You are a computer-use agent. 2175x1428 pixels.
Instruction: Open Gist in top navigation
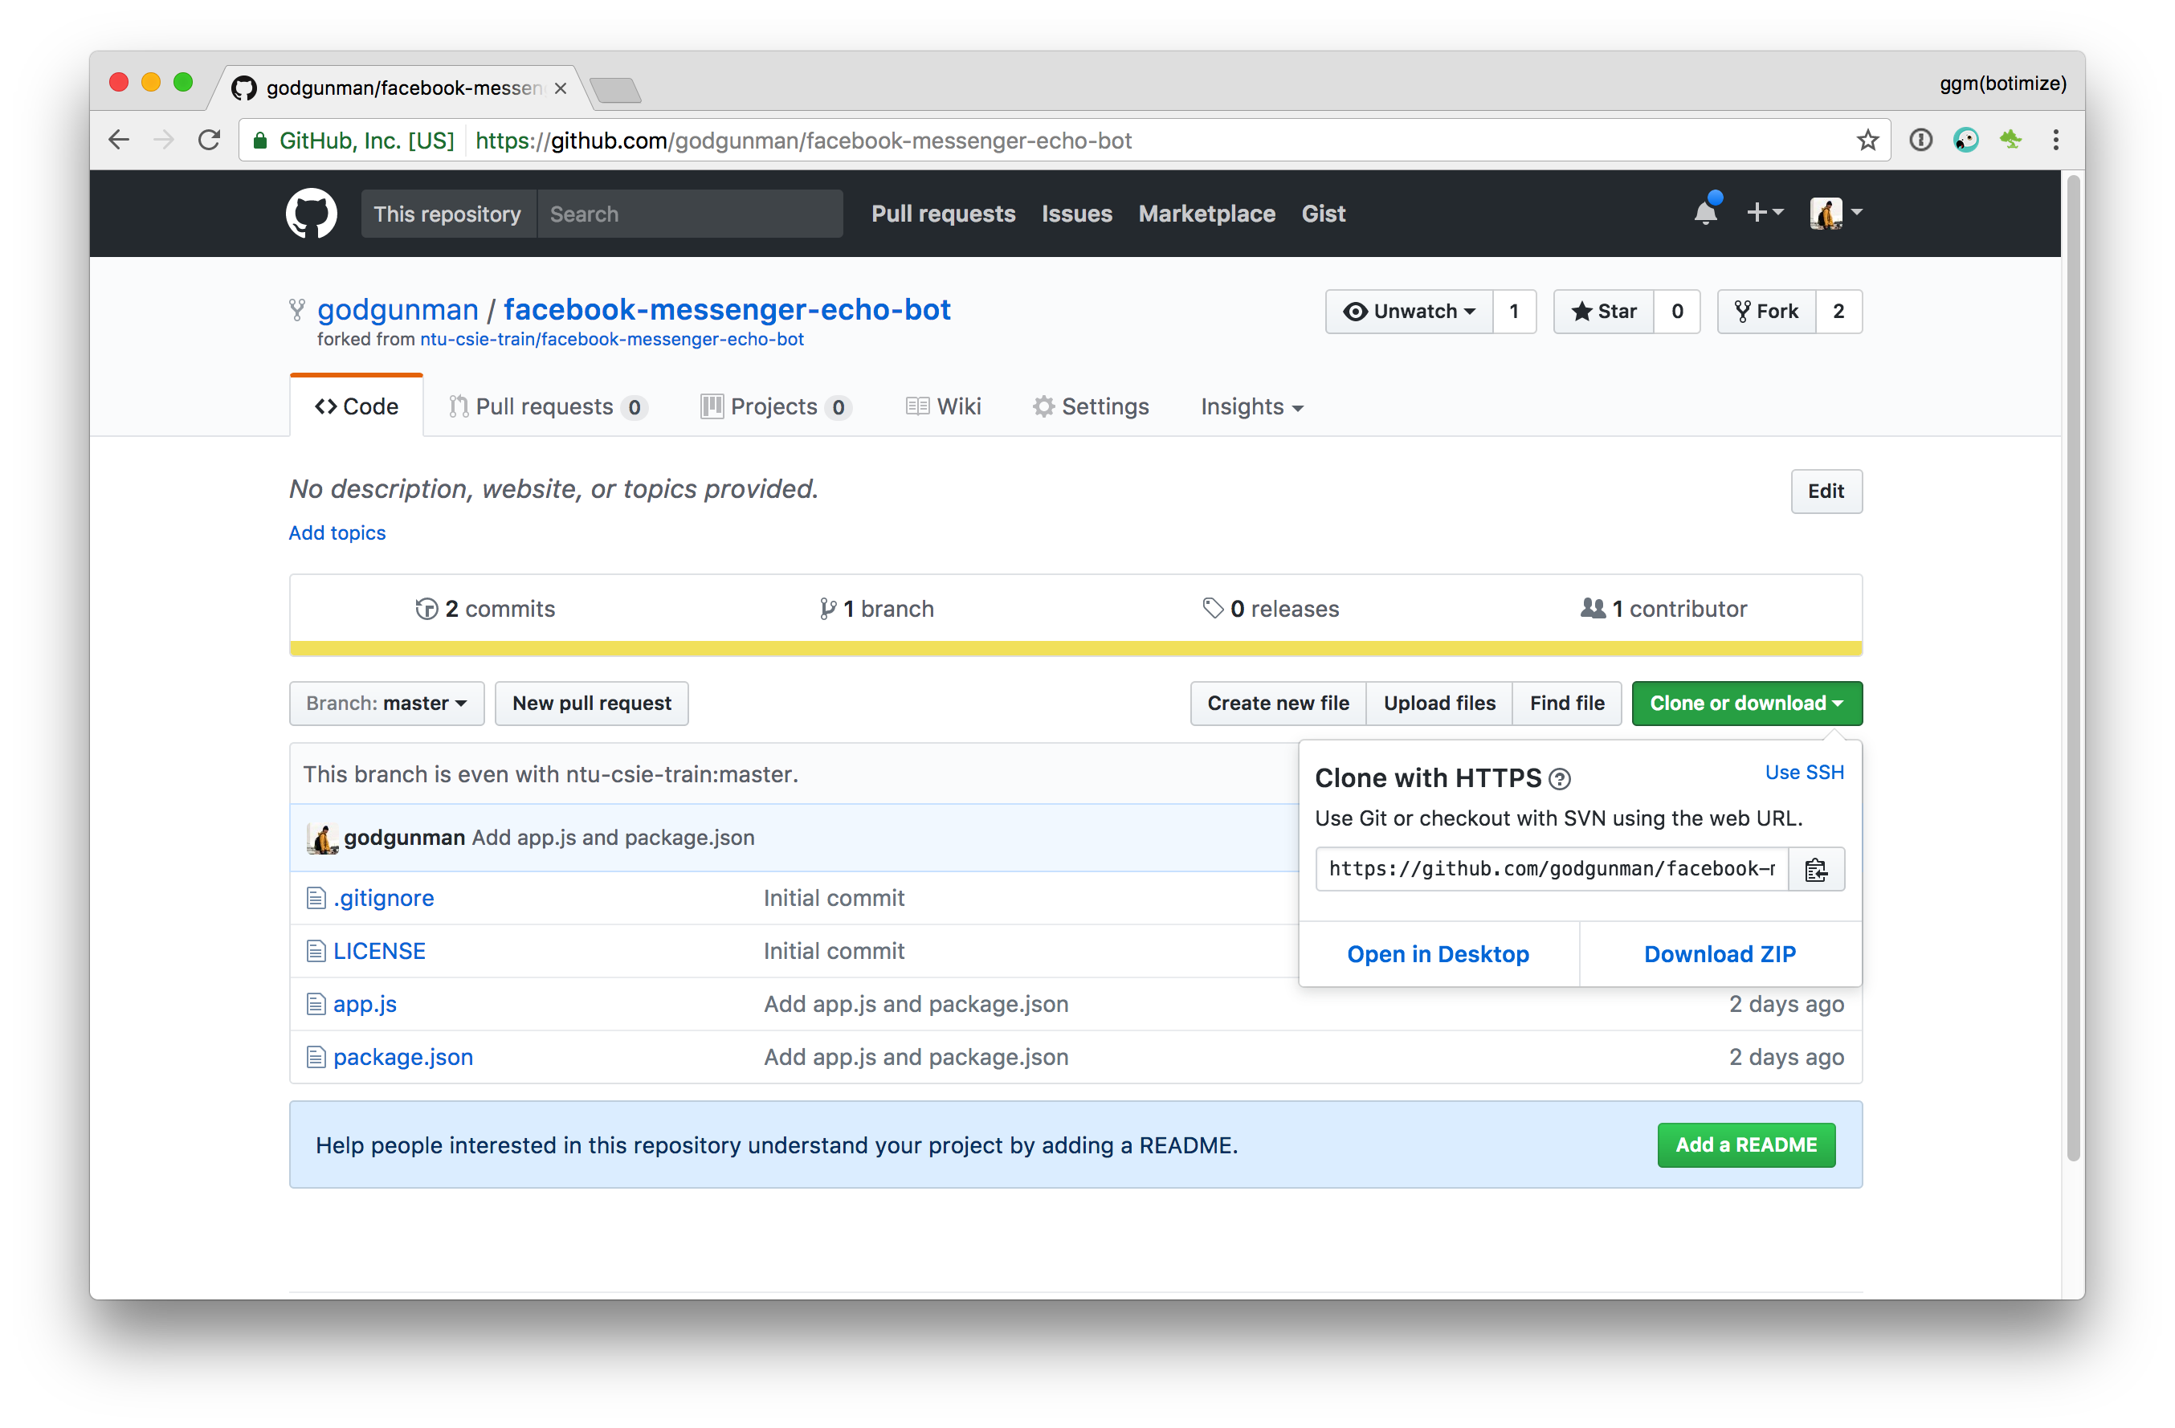tap(1324, 214)
